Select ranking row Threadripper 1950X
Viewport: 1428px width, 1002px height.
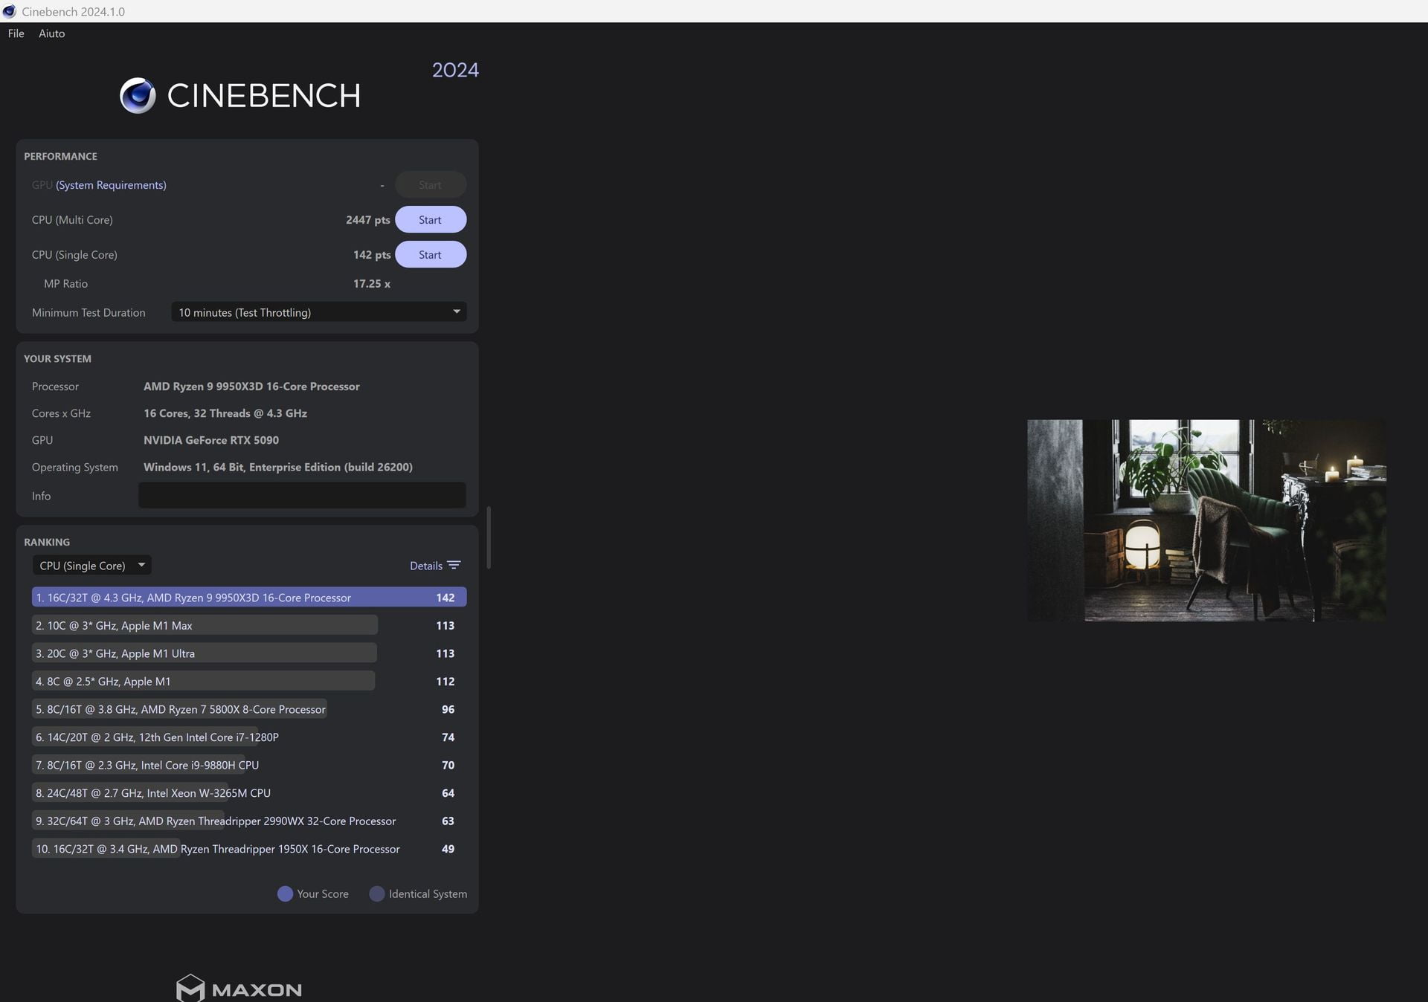[x=249, y=849]
